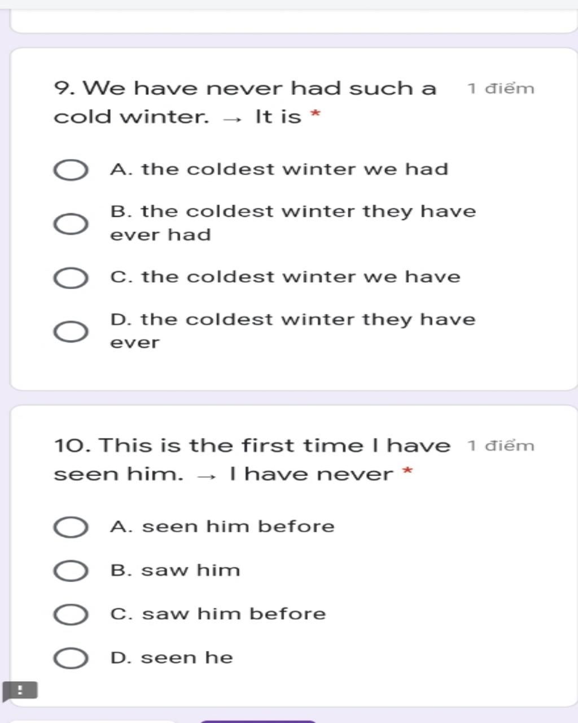Select radio C saw him before
578x723 pixels.
pyautogui.click(x=71, y=614)
